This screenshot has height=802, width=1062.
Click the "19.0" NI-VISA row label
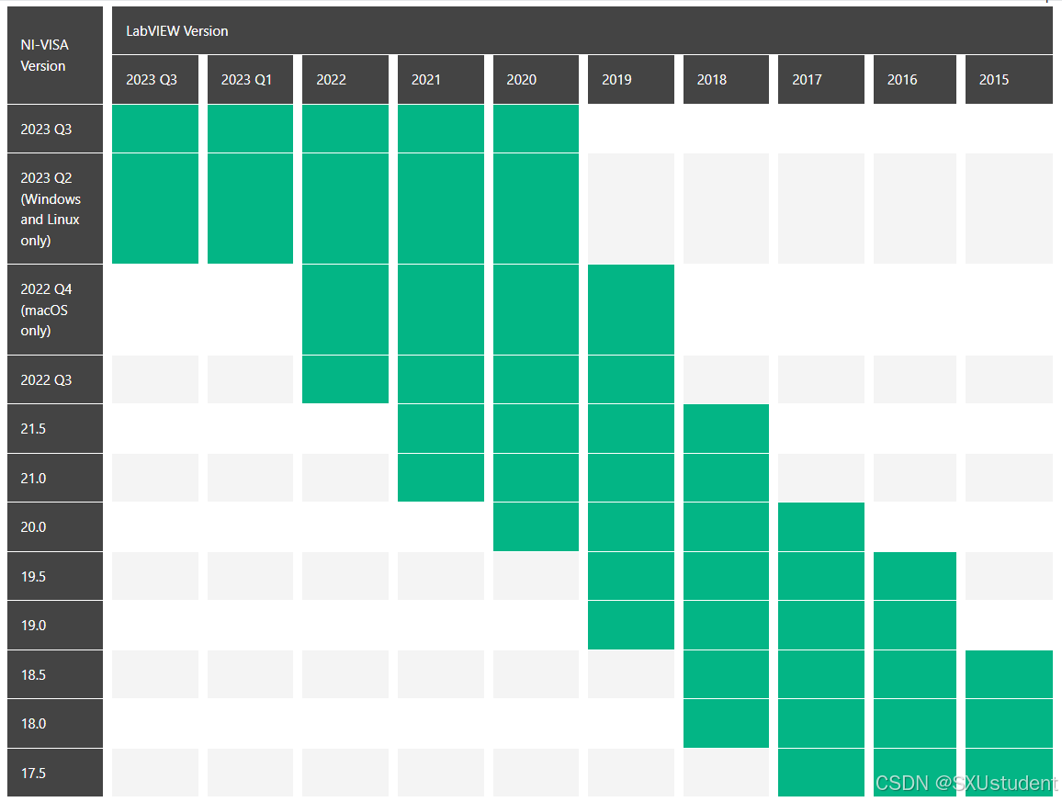point(55,626)
